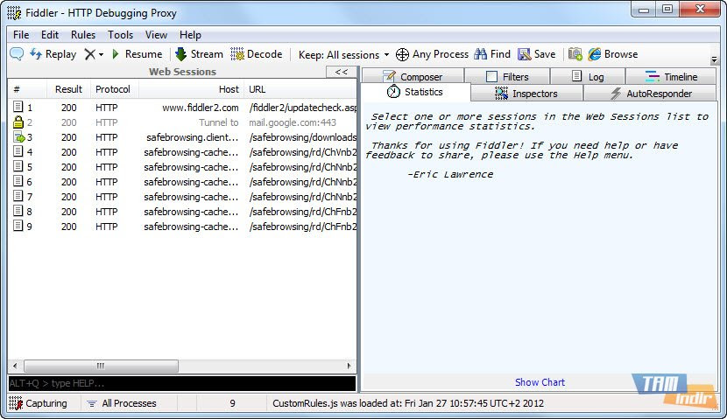Switch to the Log tab

click(x=588, y=76)
